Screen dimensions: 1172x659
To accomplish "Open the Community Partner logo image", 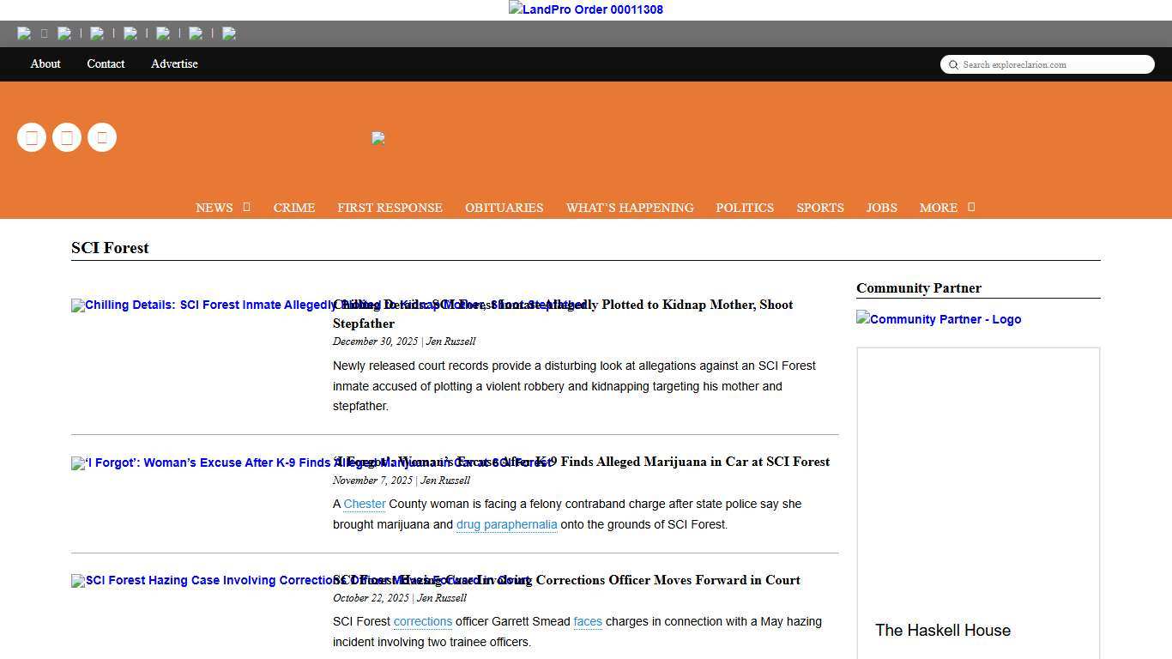I will point(939,319).
